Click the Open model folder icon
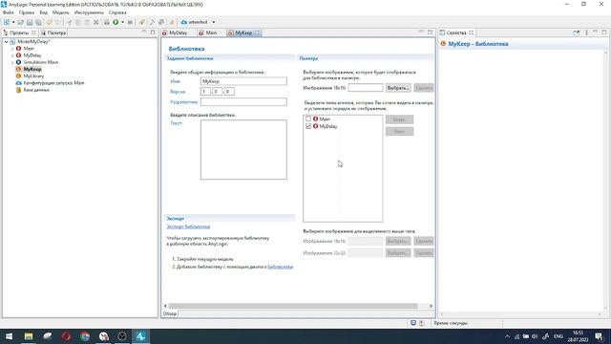 click(21, 22)
